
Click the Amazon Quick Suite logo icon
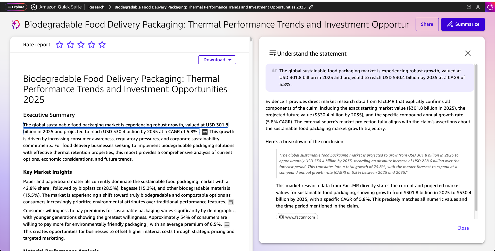34,7
